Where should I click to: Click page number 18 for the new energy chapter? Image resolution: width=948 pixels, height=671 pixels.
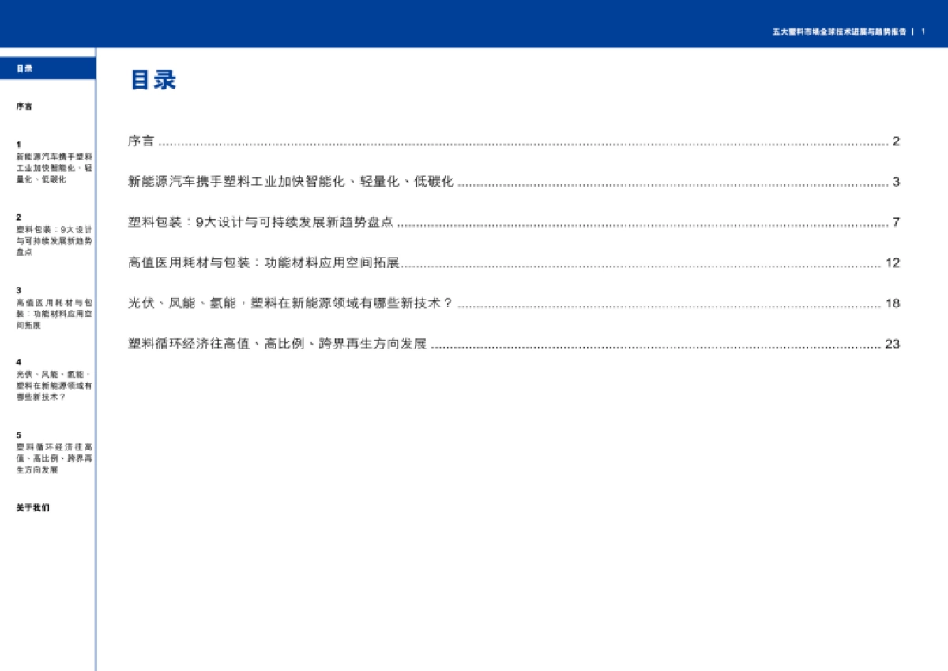[x=891, y=303]
